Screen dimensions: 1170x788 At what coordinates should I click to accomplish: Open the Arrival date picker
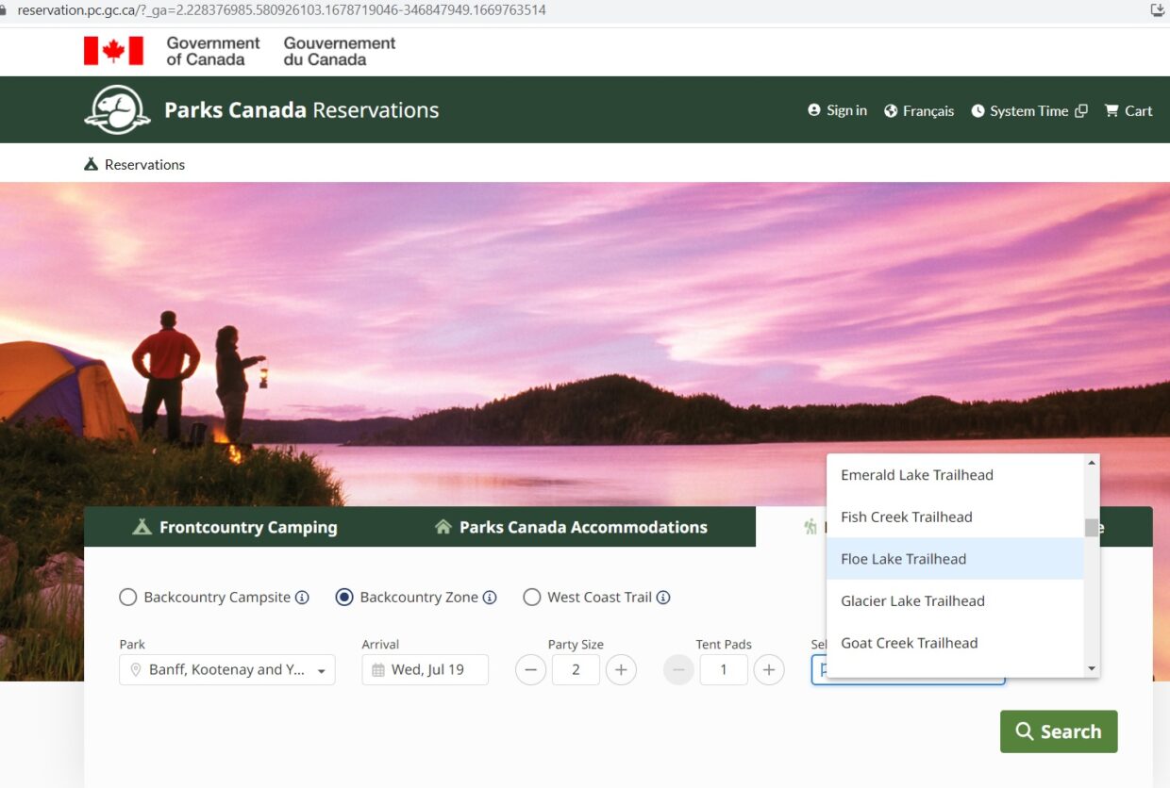pyautogui.click(x=425, y=669)
